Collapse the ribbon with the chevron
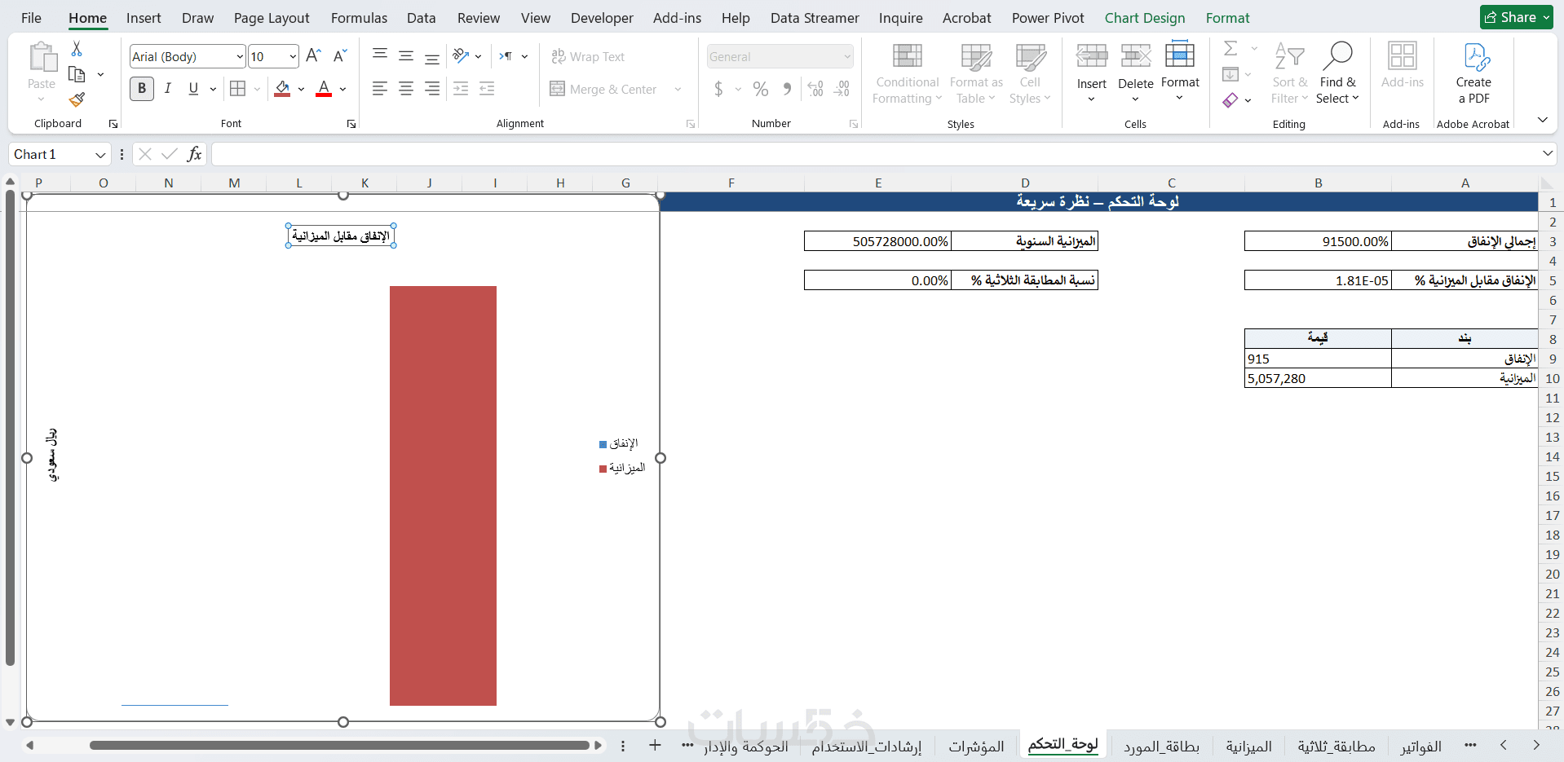 [x=1543, y=120]
